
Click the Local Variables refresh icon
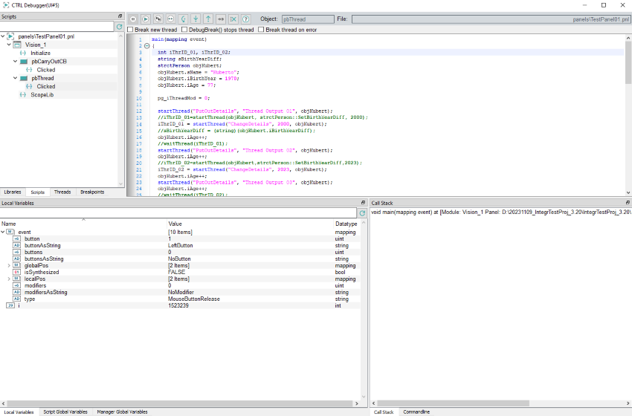click(362, 213)
